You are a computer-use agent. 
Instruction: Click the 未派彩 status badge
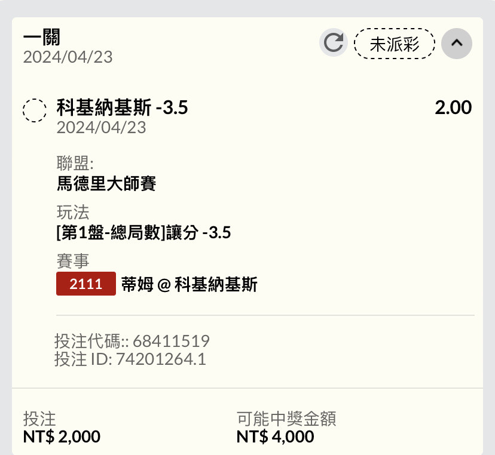tap(395, 44)
